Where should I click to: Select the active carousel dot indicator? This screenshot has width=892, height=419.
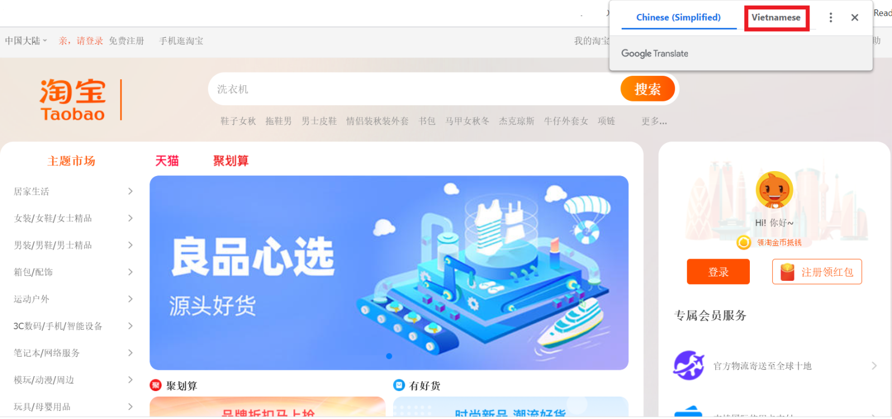pos(389,356)
